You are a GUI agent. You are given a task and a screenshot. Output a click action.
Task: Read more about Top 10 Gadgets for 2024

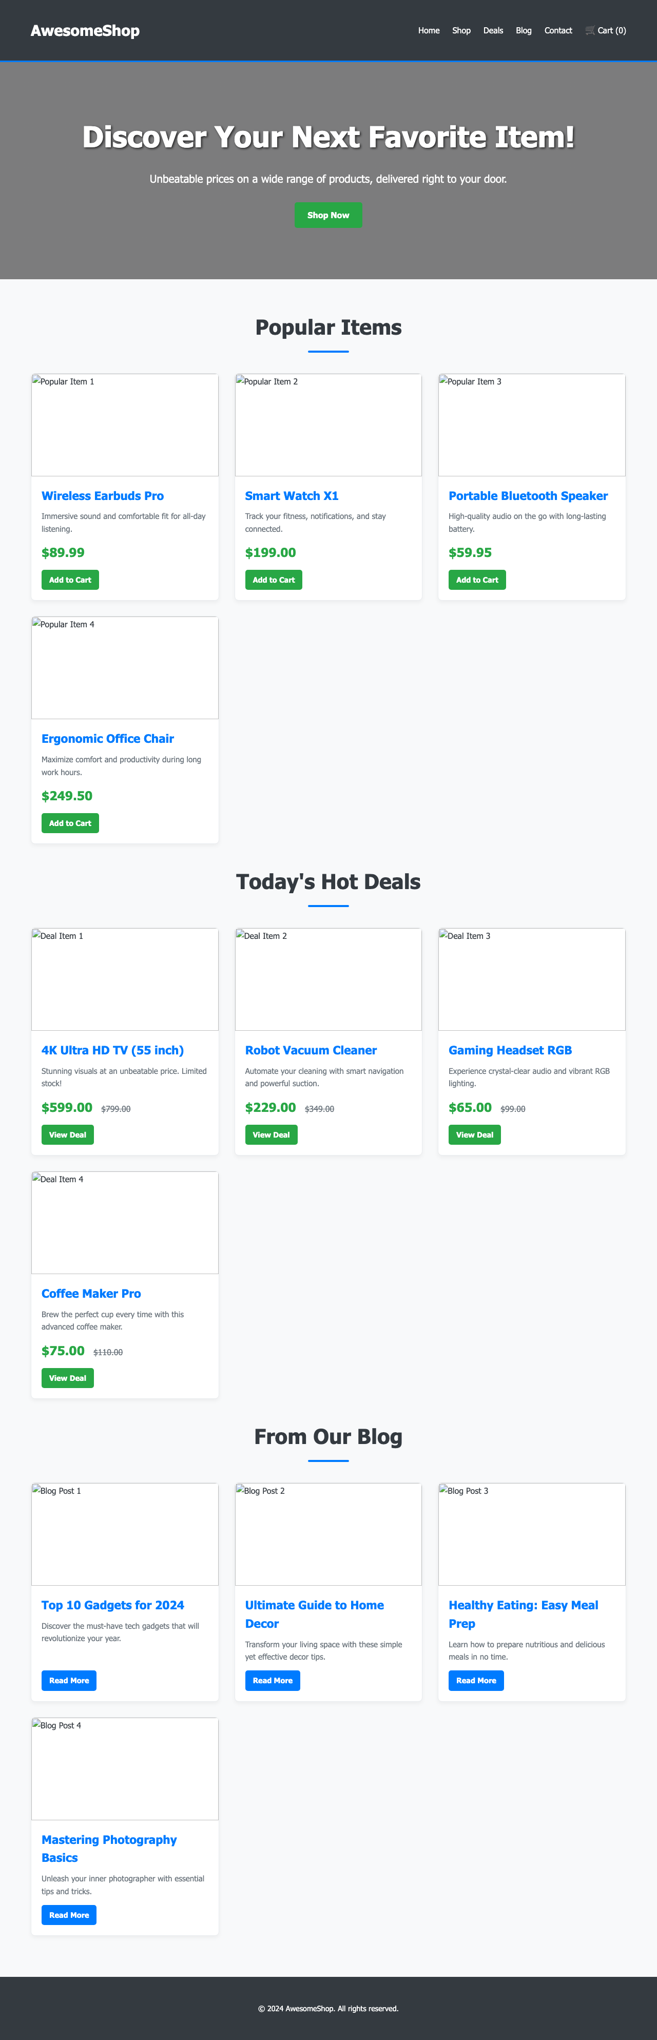pos(69,1680)
